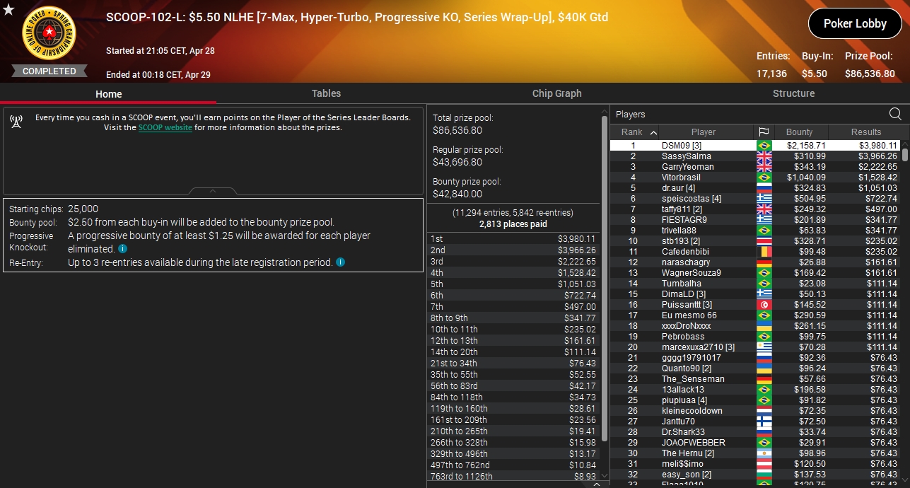Select player WagnerSouza9 in the list
This screenshot has height=488, width=910.
tap(692, 273)
